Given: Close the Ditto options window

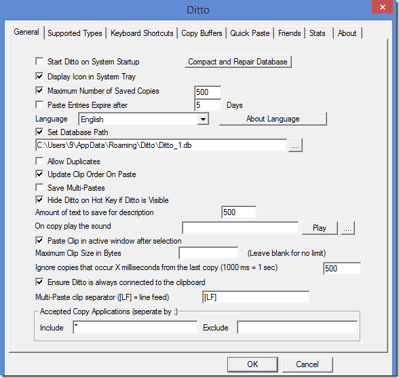Looking at the screenshot, I should (383, 7).
